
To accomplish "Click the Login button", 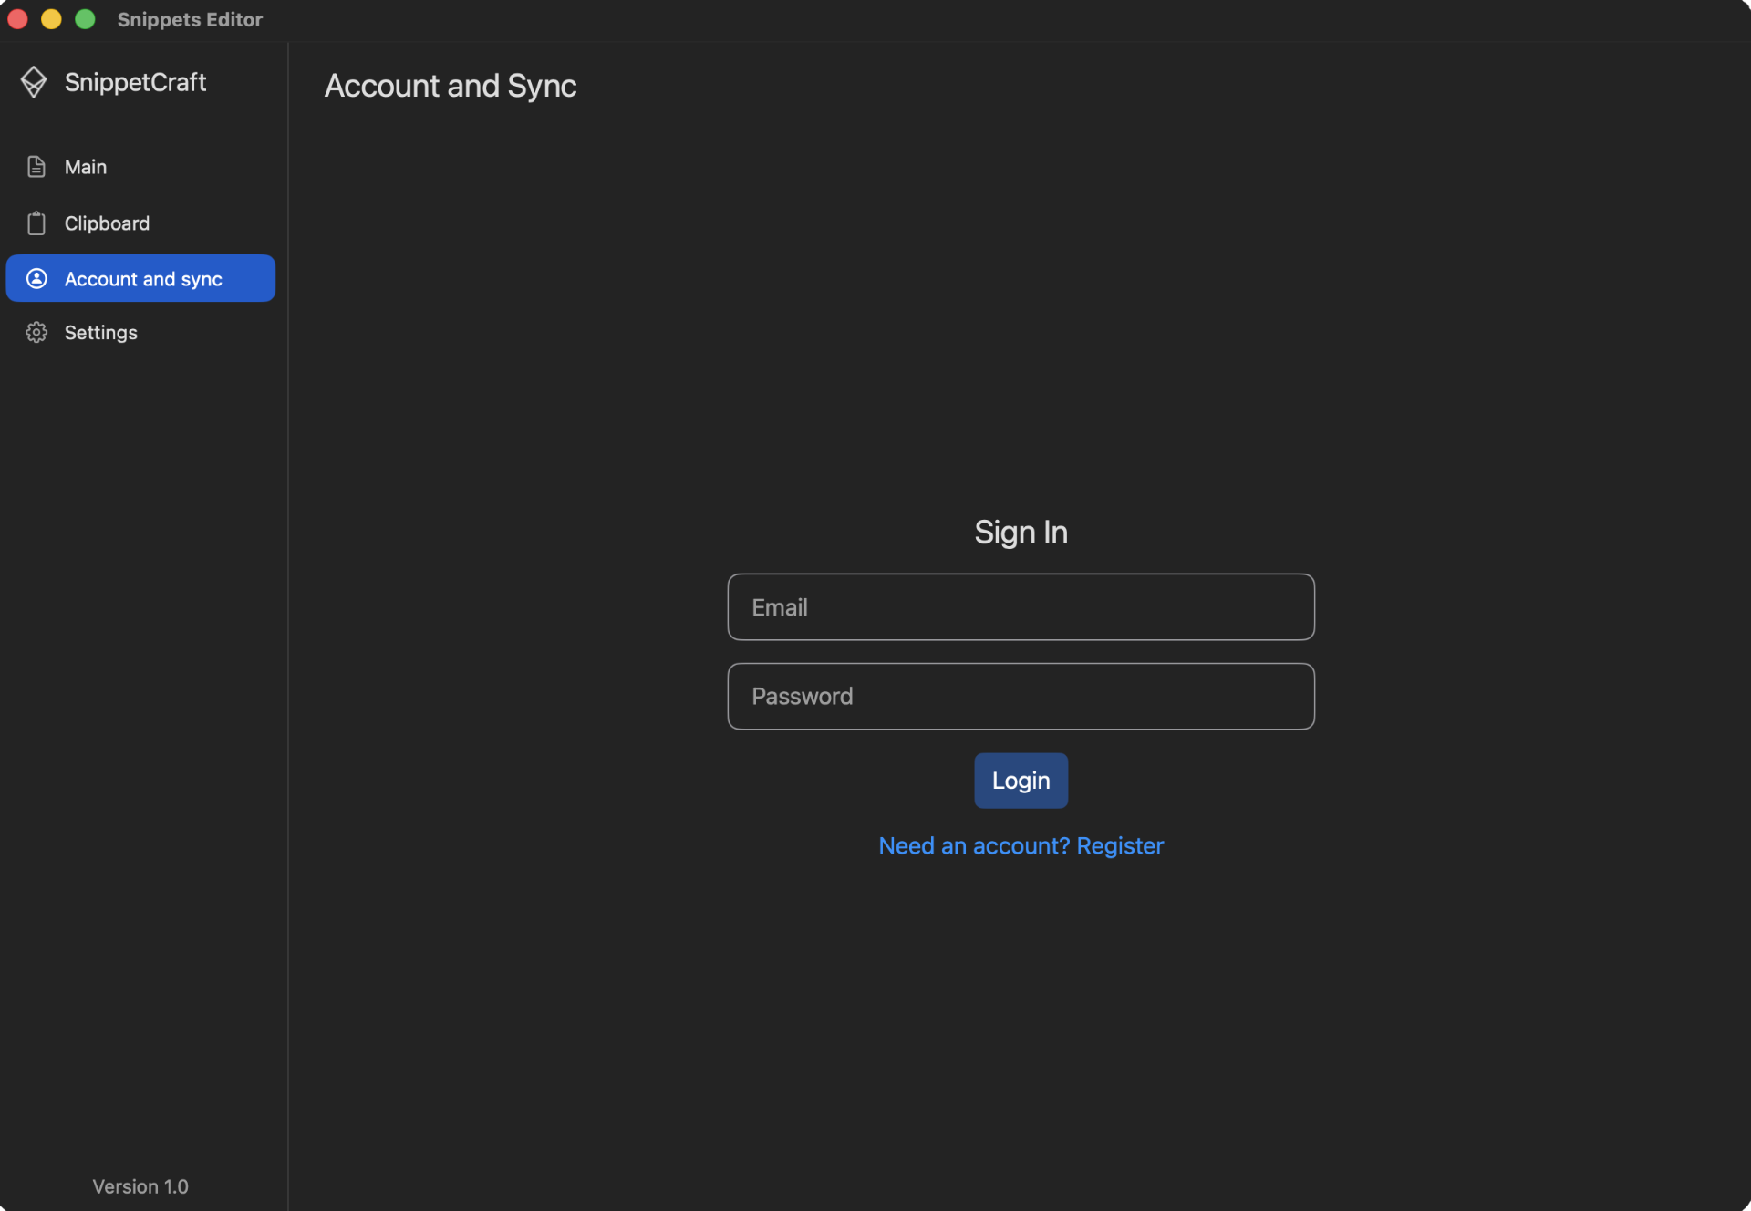I will point(1021,781).
